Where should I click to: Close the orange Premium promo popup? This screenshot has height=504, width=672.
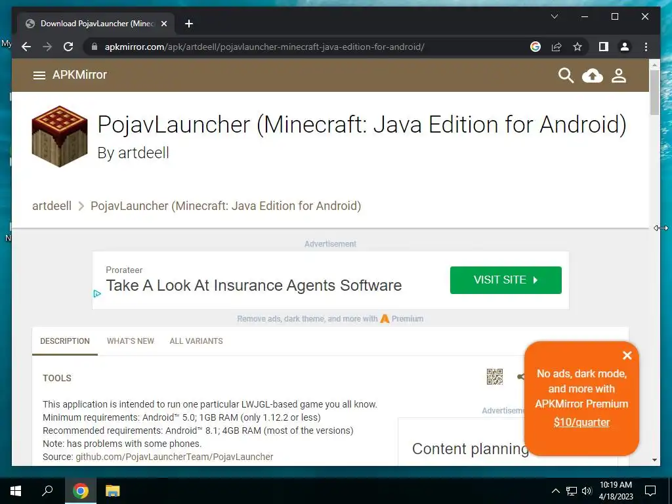[x=627, y=355]
